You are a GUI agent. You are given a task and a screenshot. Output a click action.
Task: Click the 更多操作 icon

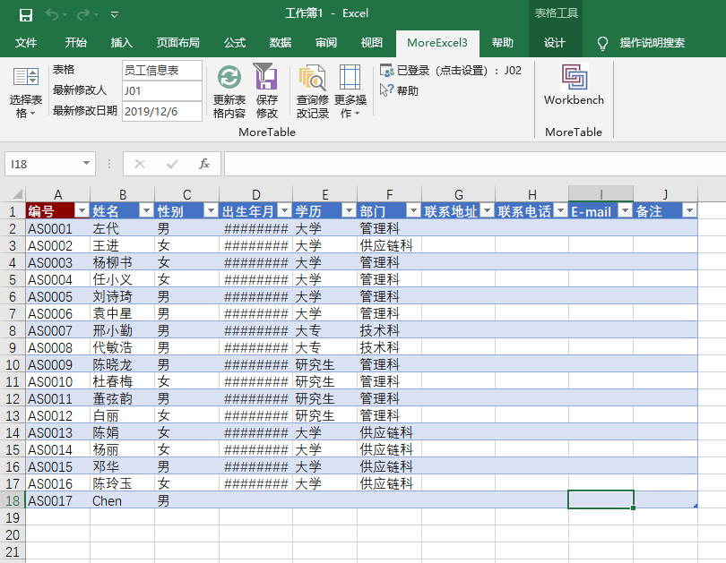(350, 78)
